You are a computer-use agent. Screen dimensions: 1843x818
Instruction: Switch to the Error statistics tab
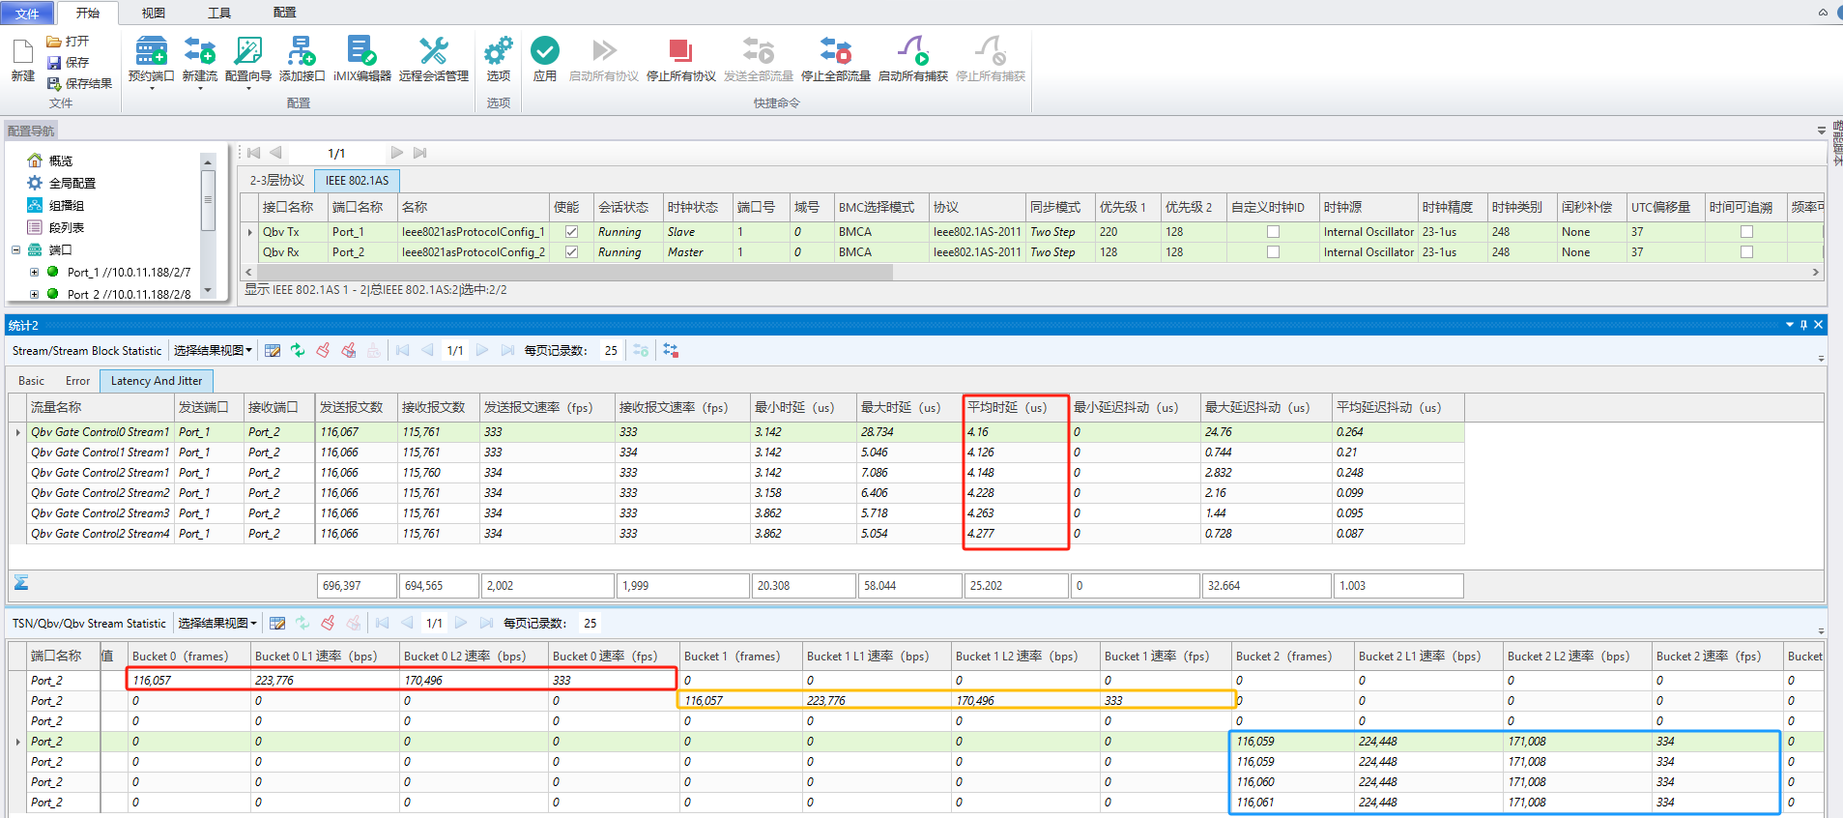tap(77, 381)
